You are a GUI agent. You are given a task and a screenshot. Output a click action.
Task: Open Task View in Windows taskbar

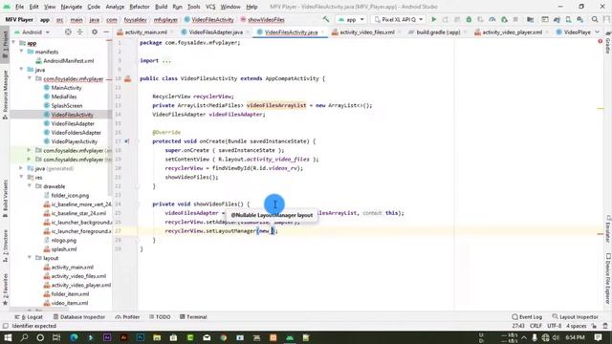point(56,337)
